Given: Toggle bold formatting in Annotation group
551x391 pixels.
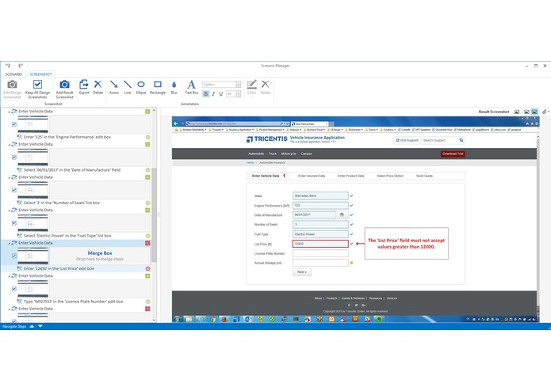Looking at the screenshot, I should [x=206, y=93].
